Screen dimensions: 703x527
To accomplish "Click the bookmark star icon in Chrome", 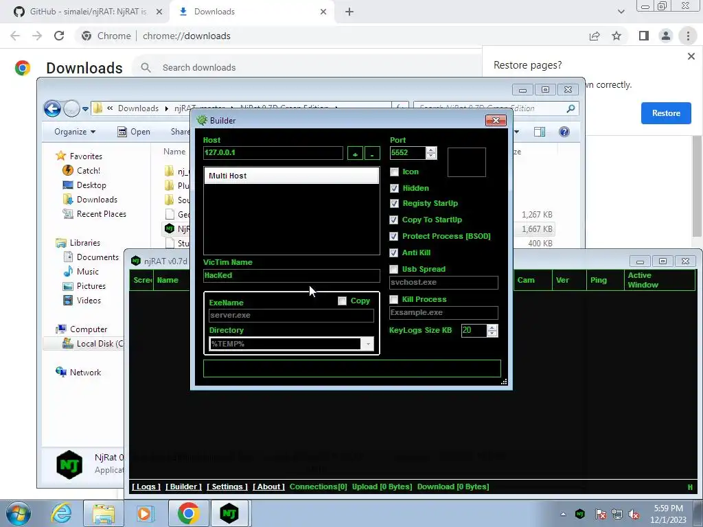I will pyautogui.click(x=617, y=36).
